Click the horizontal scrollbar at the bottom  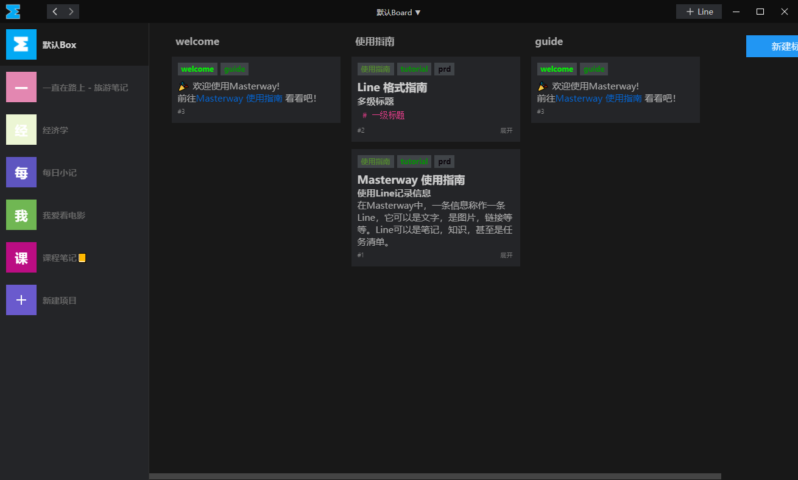[435, 476]
